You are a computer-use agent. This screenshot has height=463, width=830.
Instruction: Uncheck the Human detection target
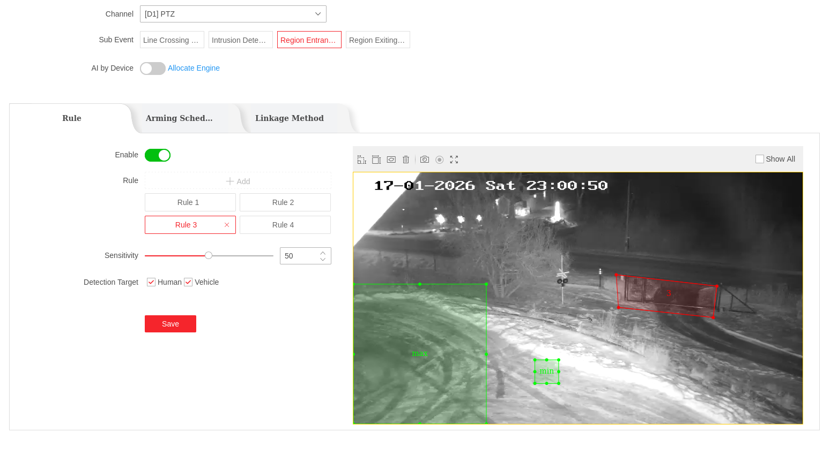pyautogui.click(x=151, y=282)
